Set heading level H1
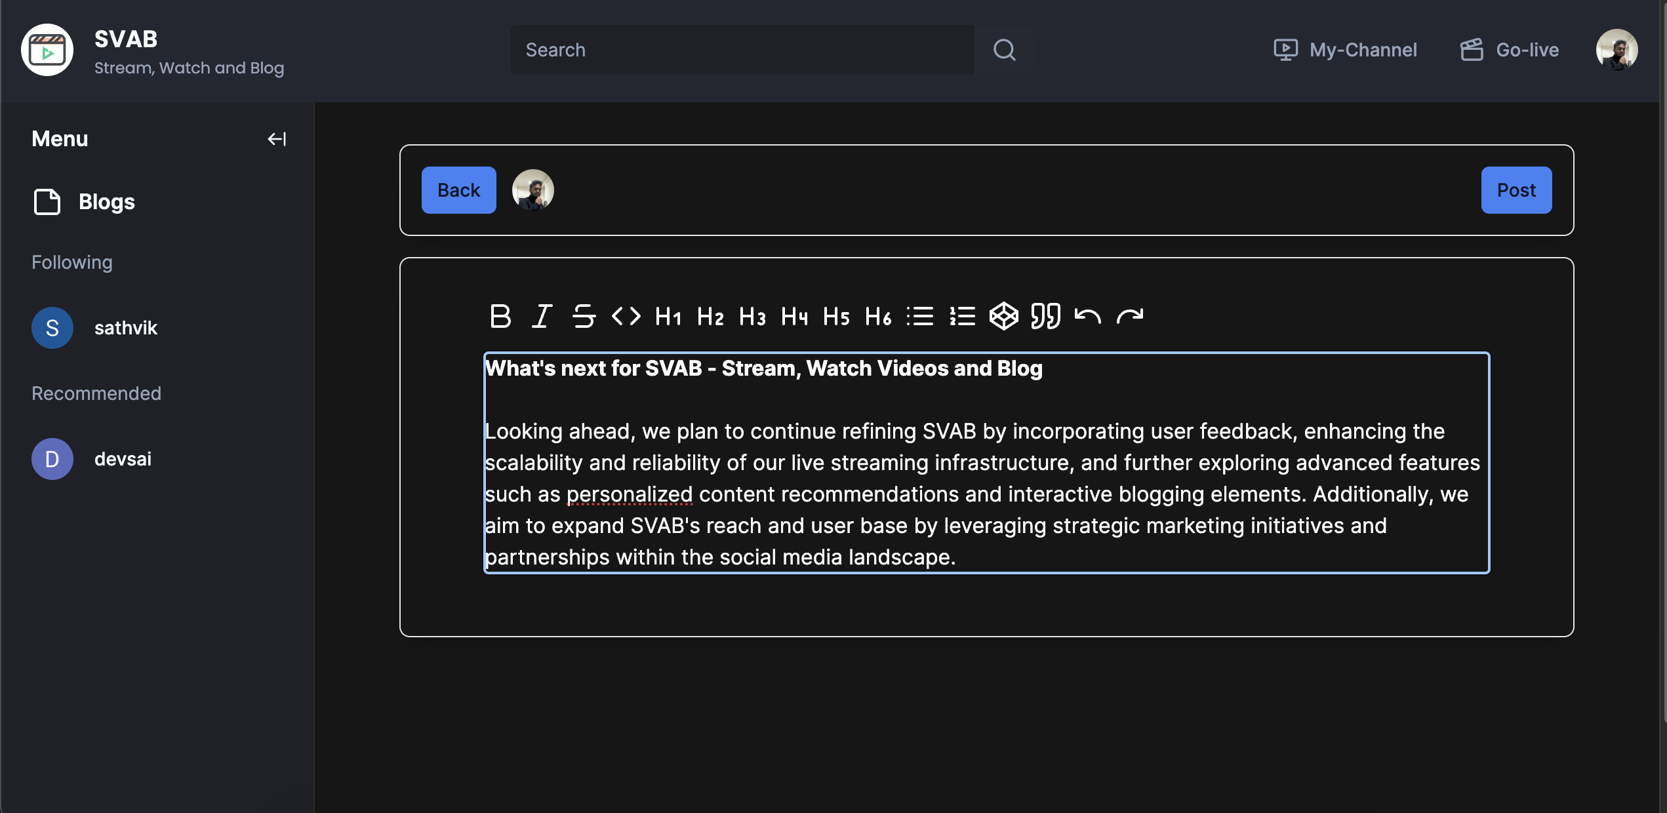 [668, 317]
